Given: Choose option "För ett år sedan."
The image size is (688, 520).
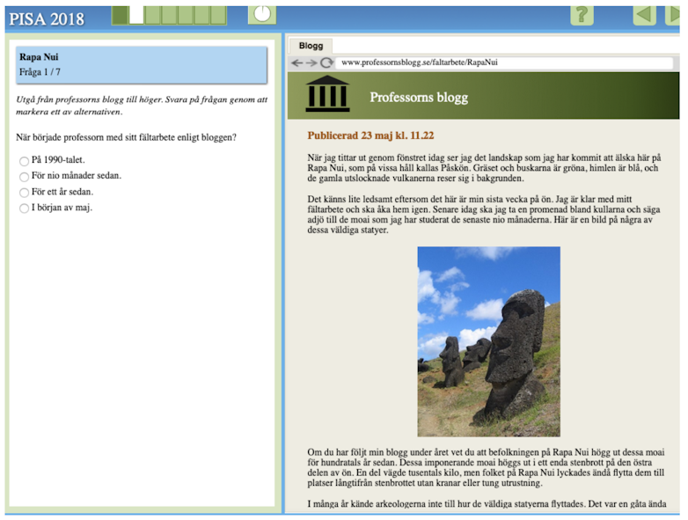Looking at the screenshot, I should click(x=24, y=192).
